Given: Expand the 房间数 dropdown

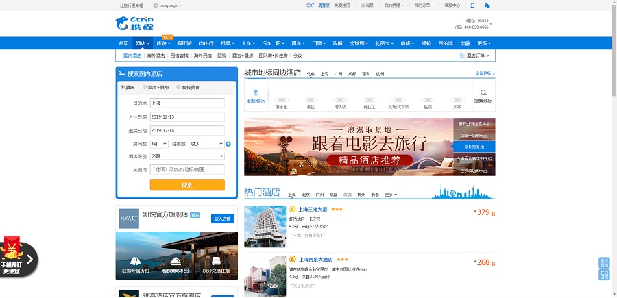Looking at the screenshot, I should point(159,144).
